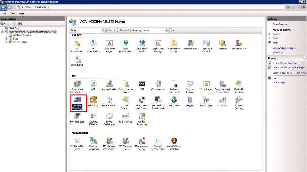307x172 pixels.
Task: Click Import Server or Site Package
Action: (289, 67)
